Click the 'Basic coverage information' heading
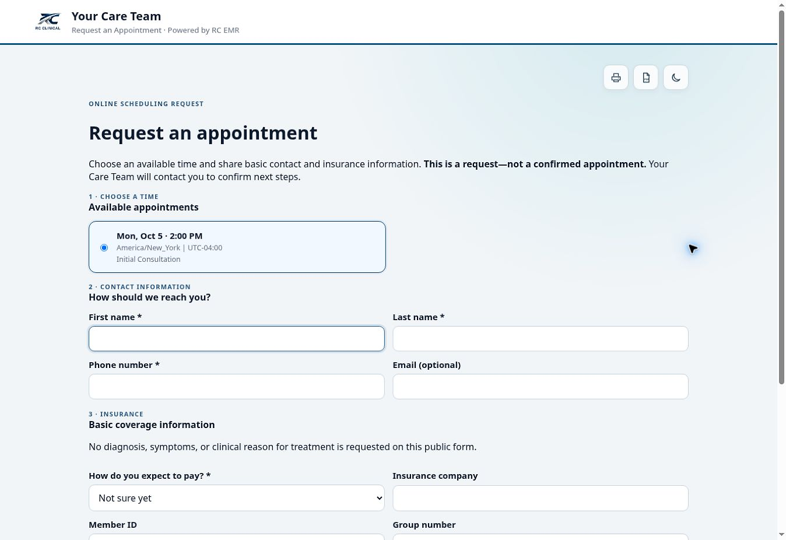The width and height of the screenshot is (786, 540). [x=152, y=425]
